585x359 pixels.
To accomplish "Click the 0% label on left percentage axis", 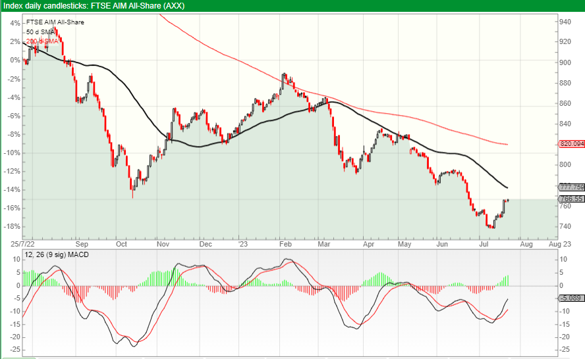I will [15, 60].
